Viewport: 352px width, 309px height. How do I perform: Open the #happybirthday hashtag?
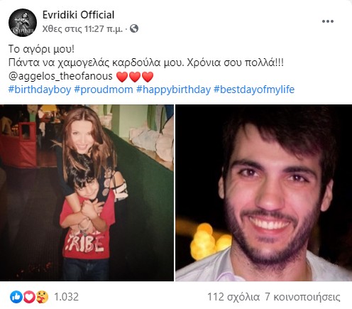(x=173, y=90)
